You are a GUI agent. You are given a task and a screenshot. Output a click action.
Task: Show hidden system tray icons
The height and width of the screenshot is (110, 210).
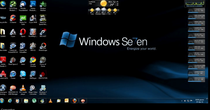pyautogui.click(x=182, y=101)
